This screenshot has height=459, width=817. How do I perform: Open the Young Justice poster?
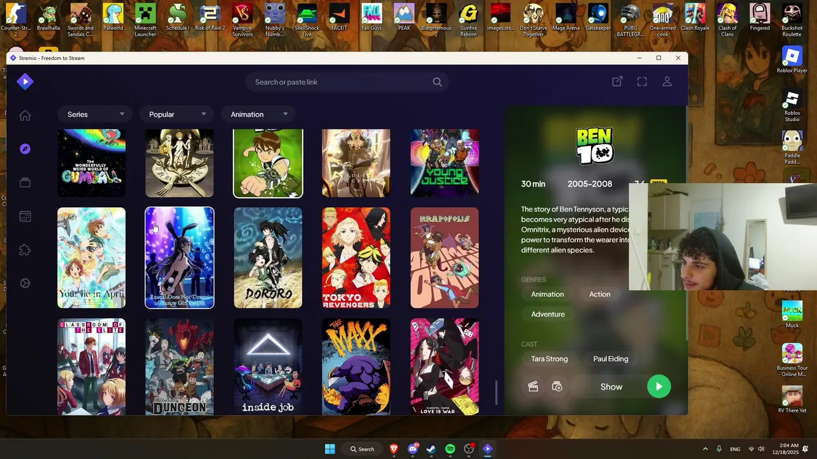click(444, 163)
